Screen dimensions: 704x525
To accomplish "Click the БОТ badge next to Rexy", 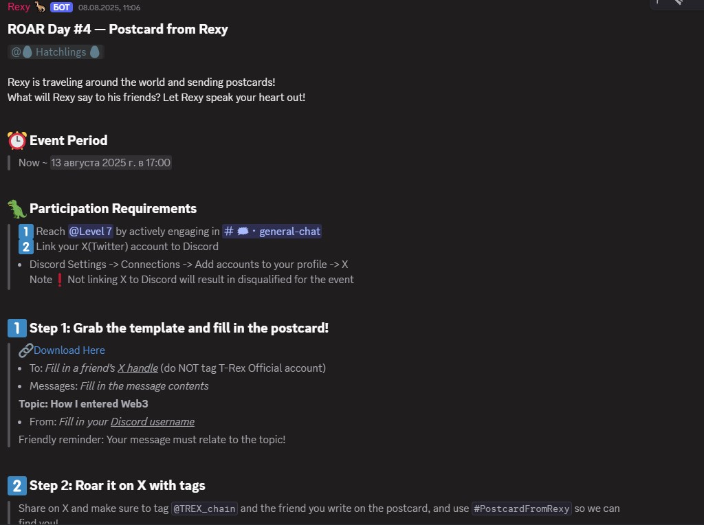I will click(61, 8).
